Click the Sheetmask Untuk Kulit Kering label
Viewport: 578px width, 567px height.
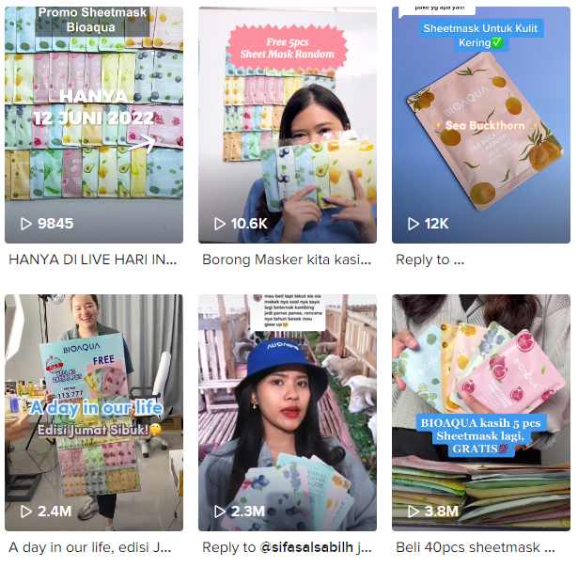coord(480,36)
